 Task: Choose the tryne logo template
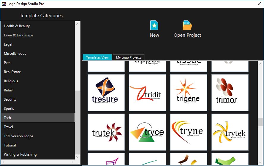click(x=189, y=132)
